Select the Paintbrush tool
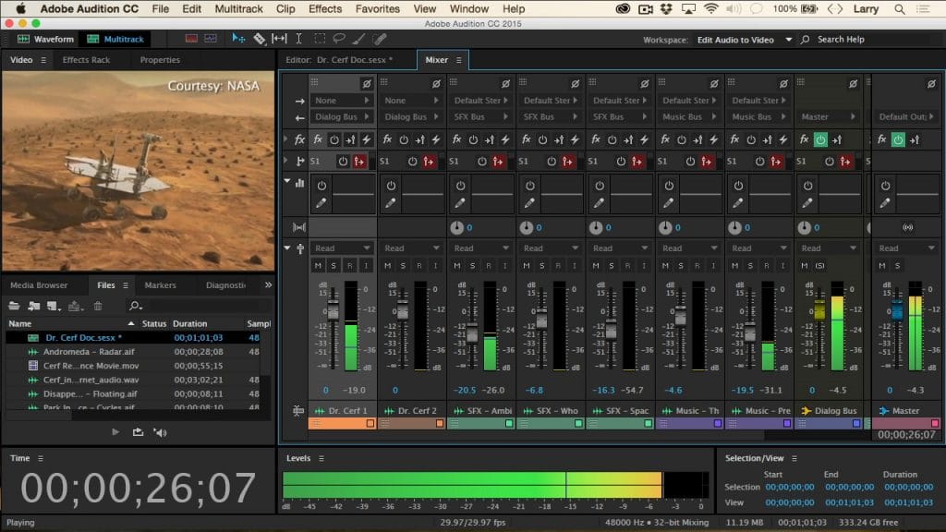Viewport: 946px width, 532px height. click(358, 40)
